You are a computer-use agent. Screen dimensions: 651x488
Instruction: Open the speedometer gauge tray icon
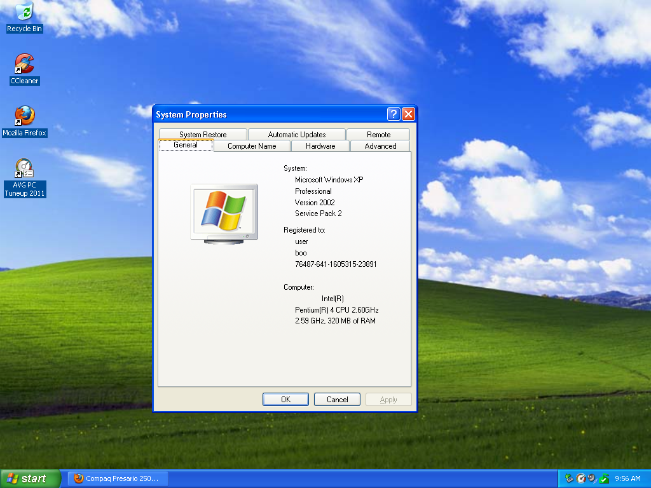[x=581, y=478]
